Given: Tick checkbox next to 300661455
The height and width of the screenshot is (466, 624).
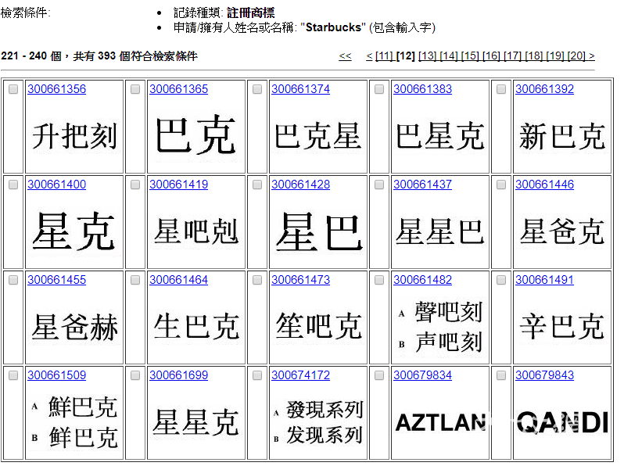Looking at the screenshot, I should (x=13, y=280).
